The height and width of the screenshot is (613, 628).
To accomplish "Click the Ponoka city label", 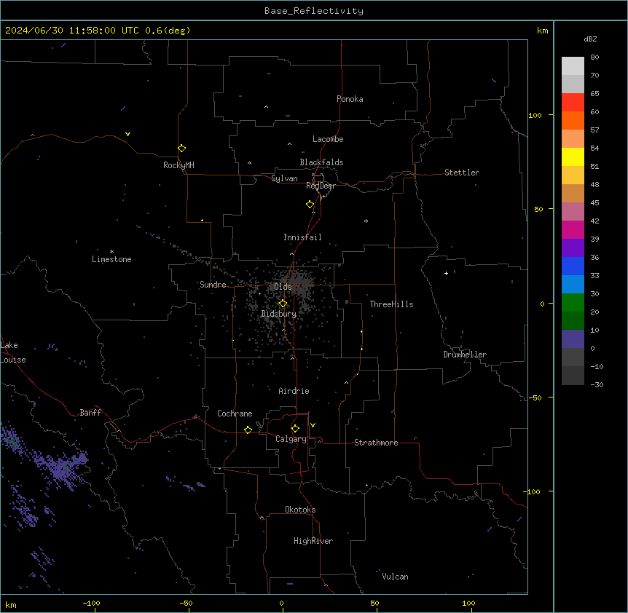I will pyautogui.click(x=350, y=99).
